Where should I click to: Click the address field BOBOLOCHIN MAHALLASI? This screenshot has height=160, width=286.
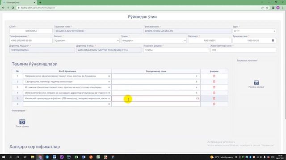click(187, 31)
